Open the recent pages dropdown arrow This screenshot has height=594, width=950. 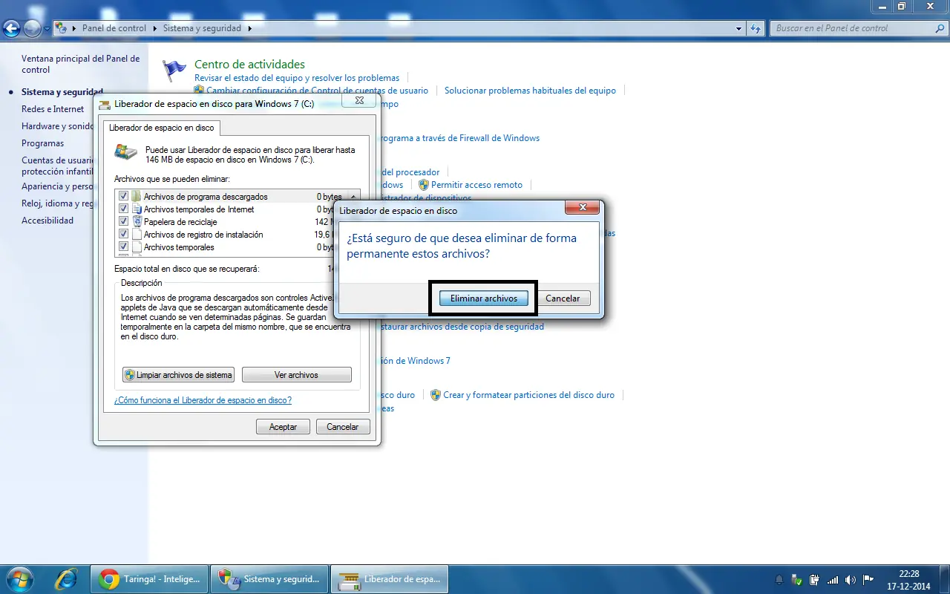coord(47,29)
